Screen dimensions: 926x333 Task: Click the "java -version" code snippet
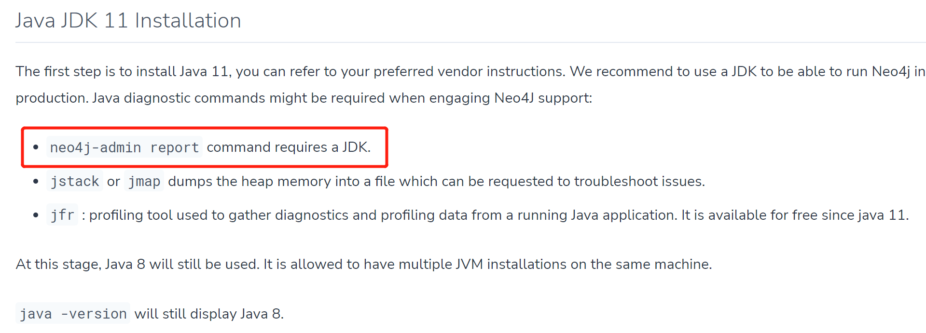(x=73, y=314)
